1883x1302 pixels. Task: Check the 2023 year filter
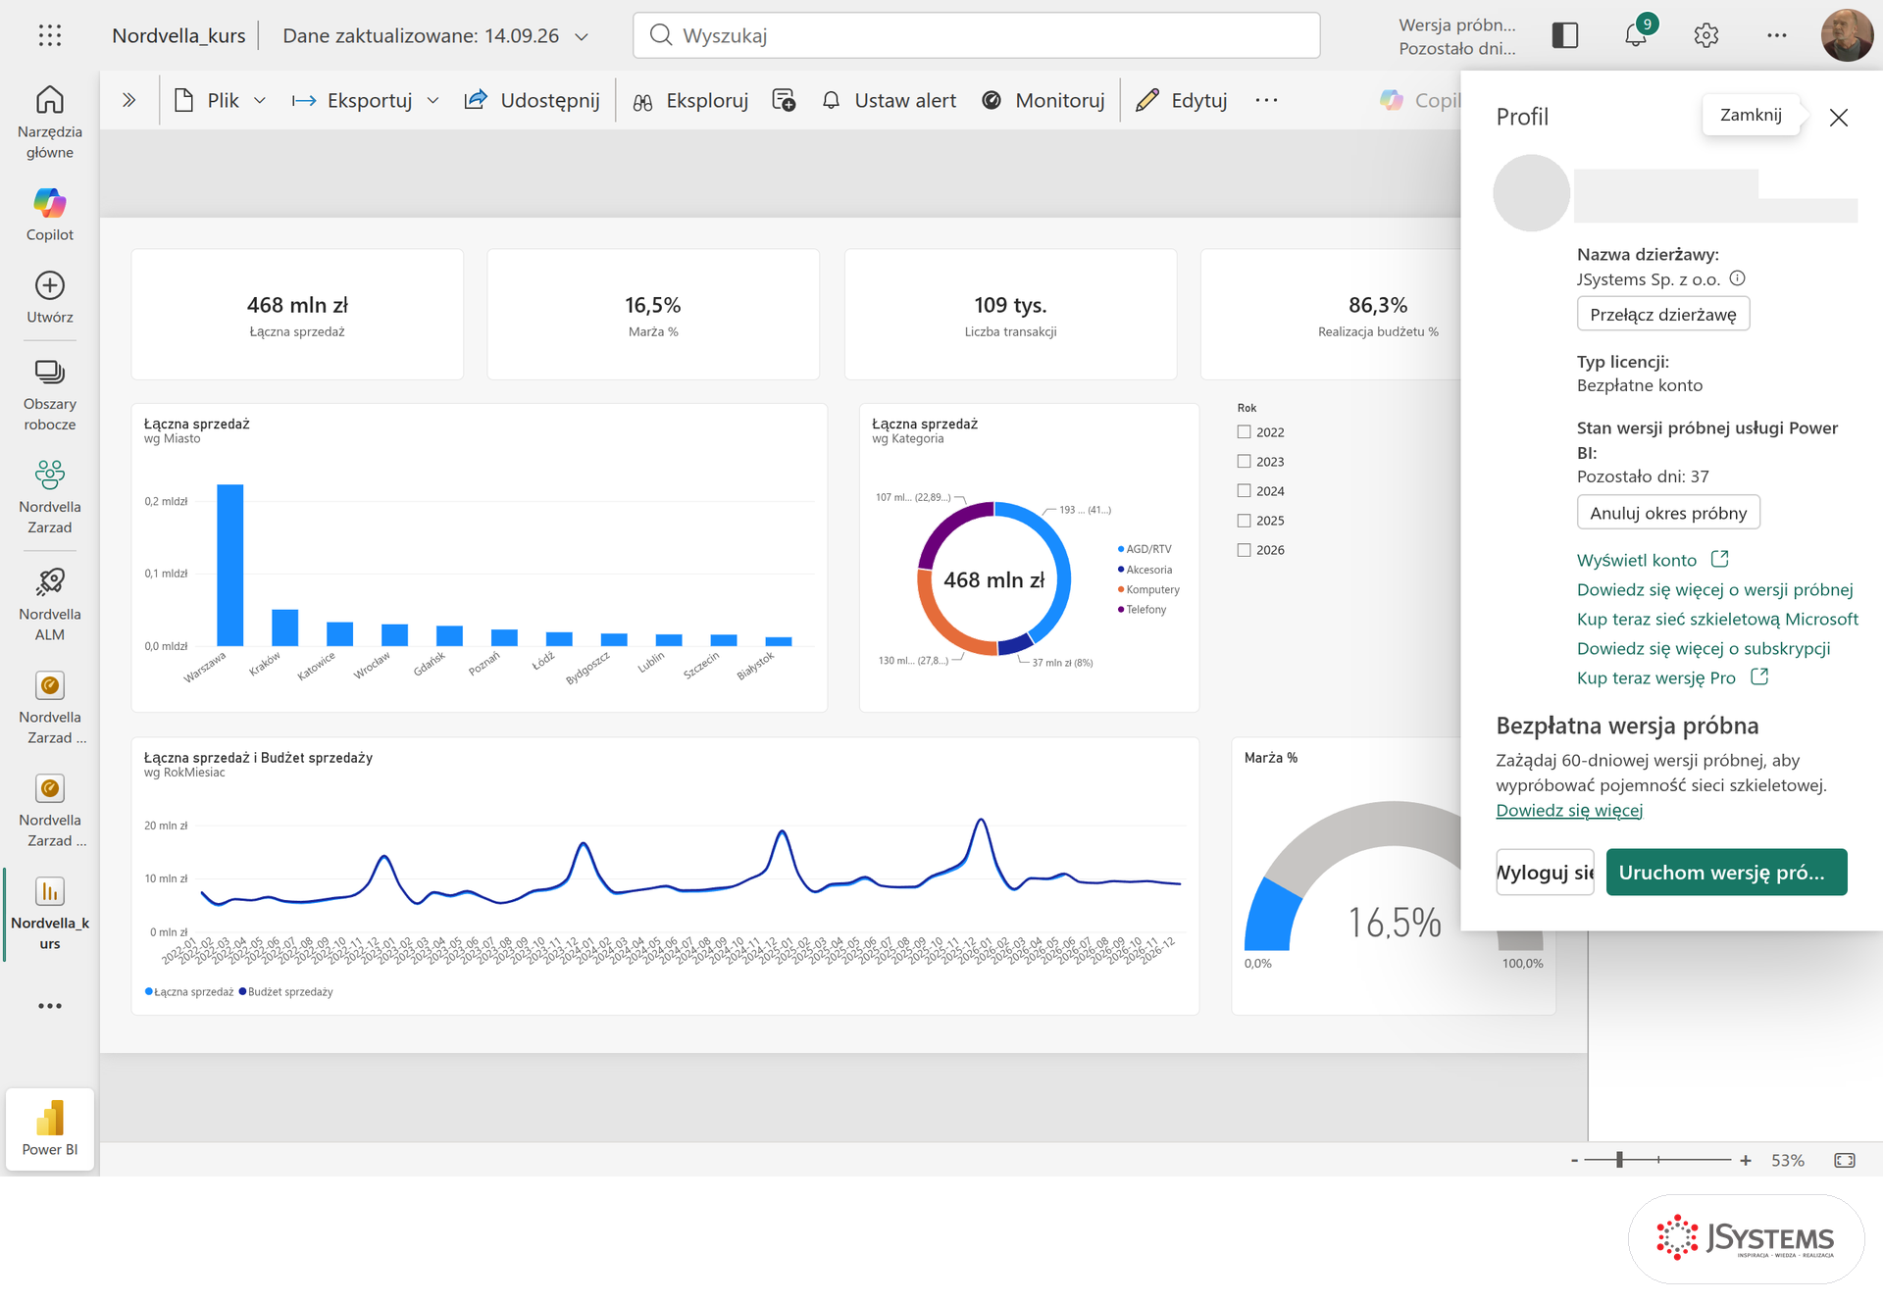pos(1244,461)
